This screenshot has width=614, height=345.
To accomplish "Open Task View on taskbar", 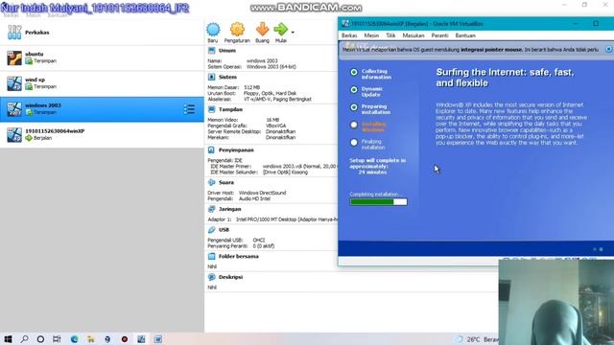I will tap(57, 339).
